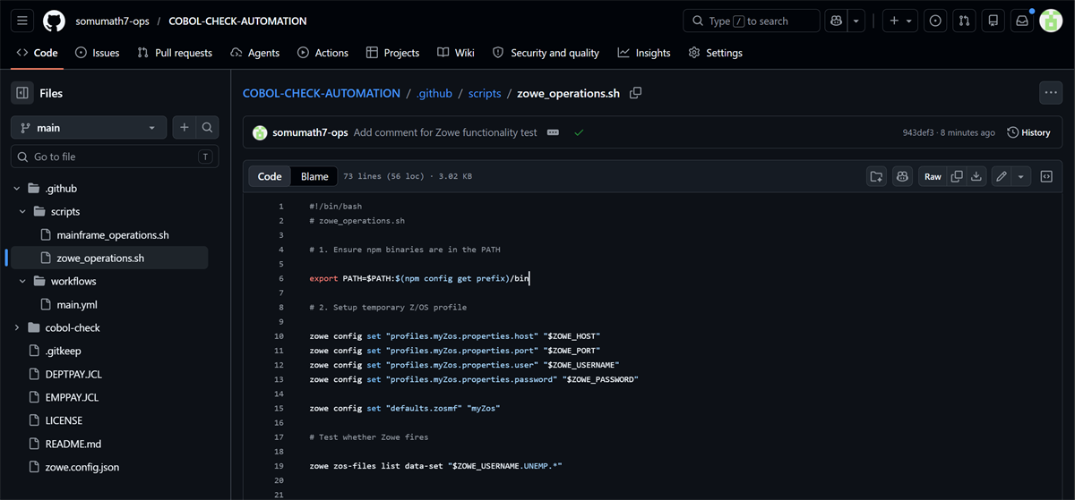Viewport: 1075px width, 500px height.
Task: Open README.md in the file tree
Action: (73, 444)
